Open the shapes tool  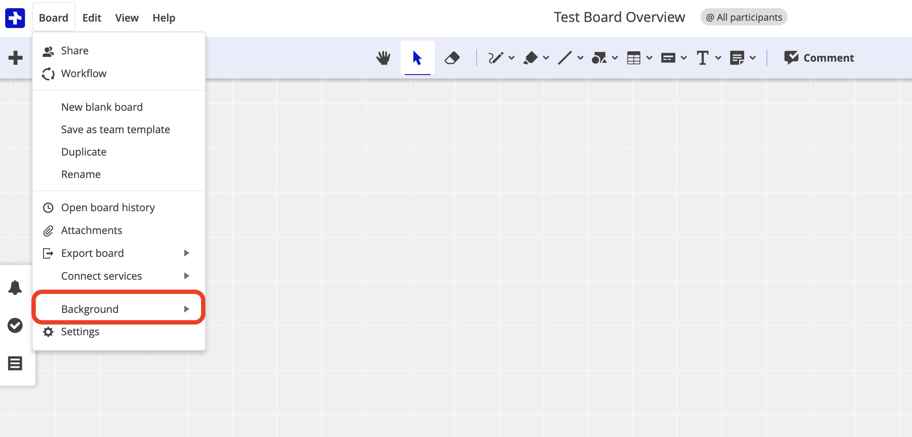tap(600, 57)
